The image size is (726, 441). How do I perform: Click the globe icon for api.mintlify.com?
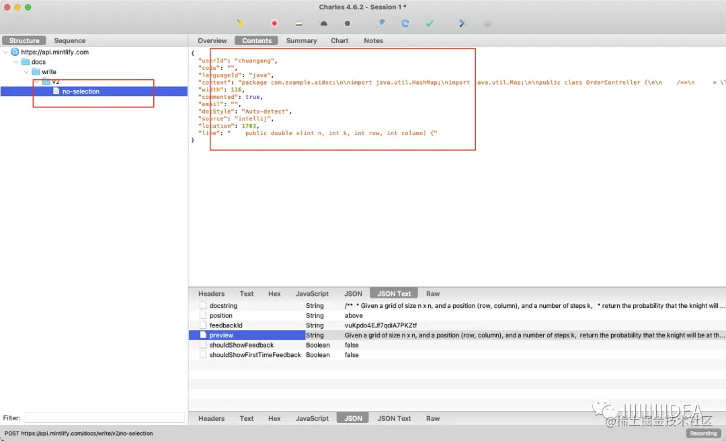(15, 52)
